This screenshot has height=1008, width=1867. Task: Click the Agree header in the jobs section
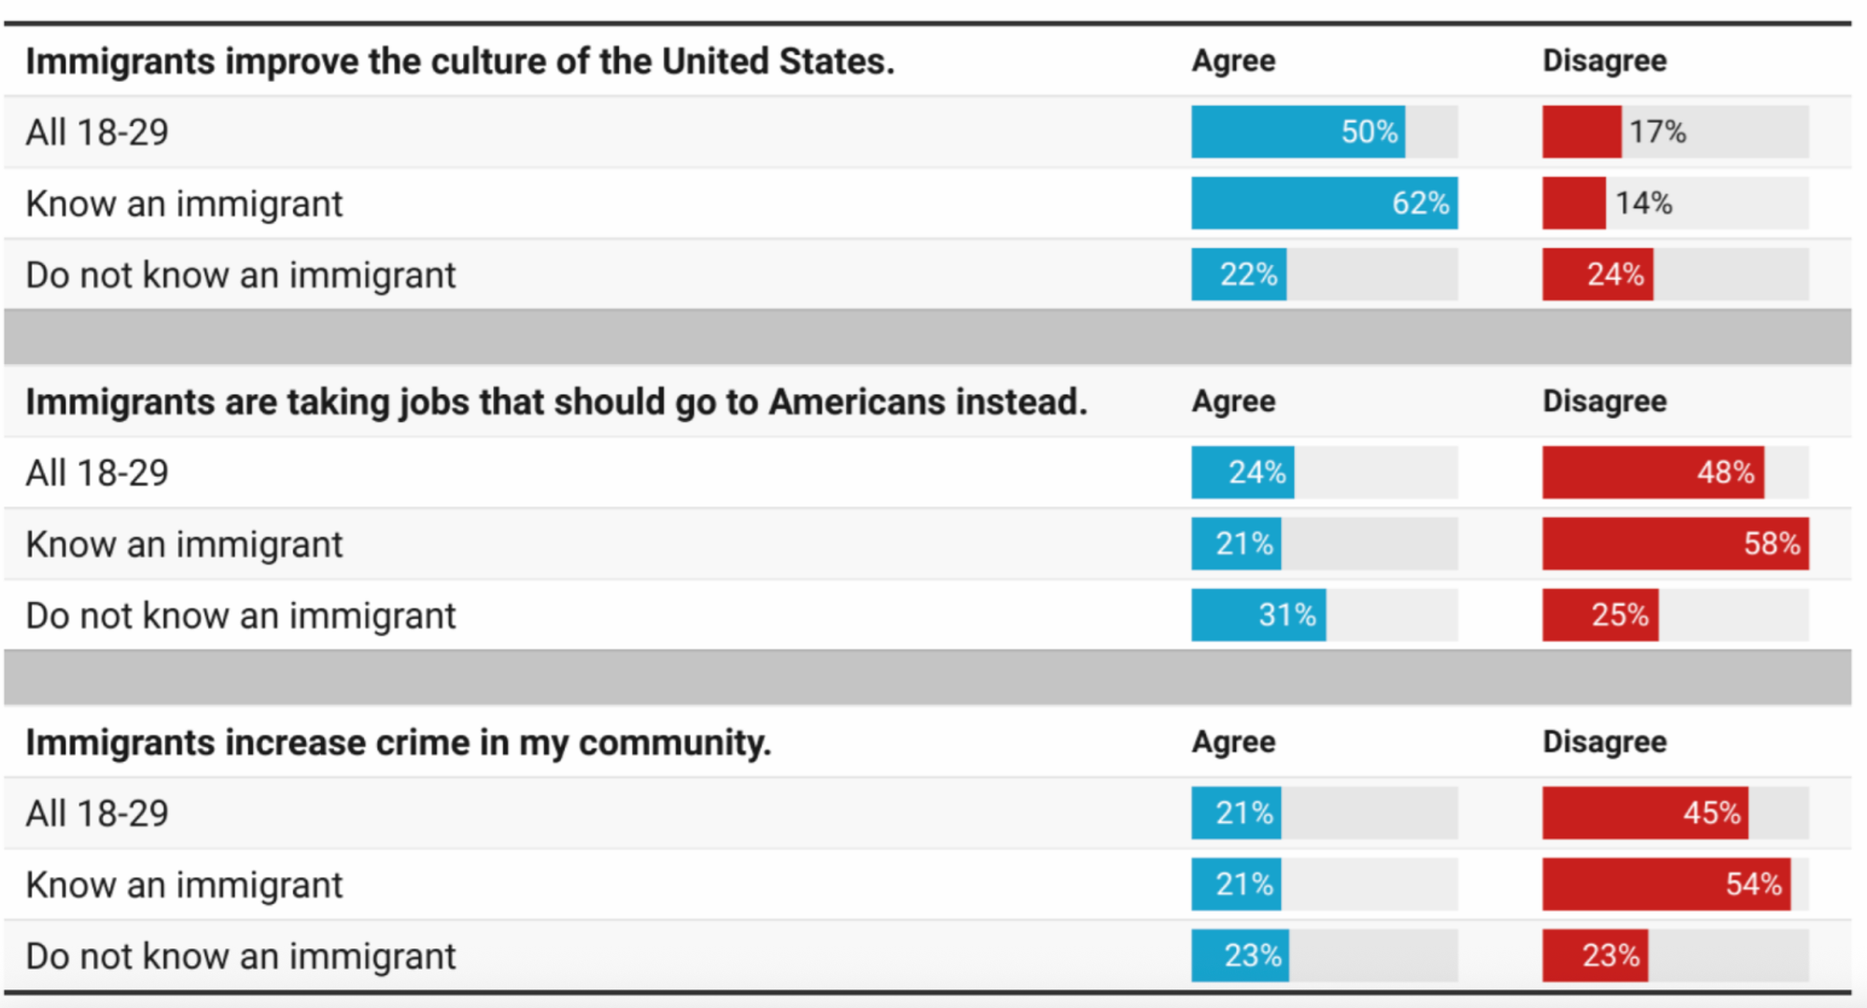[1233, 401]
